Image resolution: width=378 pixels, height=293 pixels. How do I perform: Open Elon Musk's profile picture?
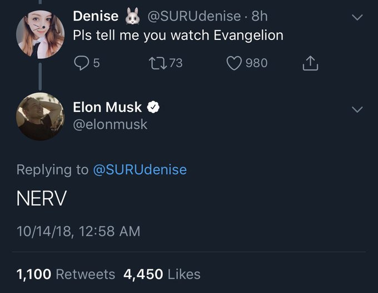point(40,117)
